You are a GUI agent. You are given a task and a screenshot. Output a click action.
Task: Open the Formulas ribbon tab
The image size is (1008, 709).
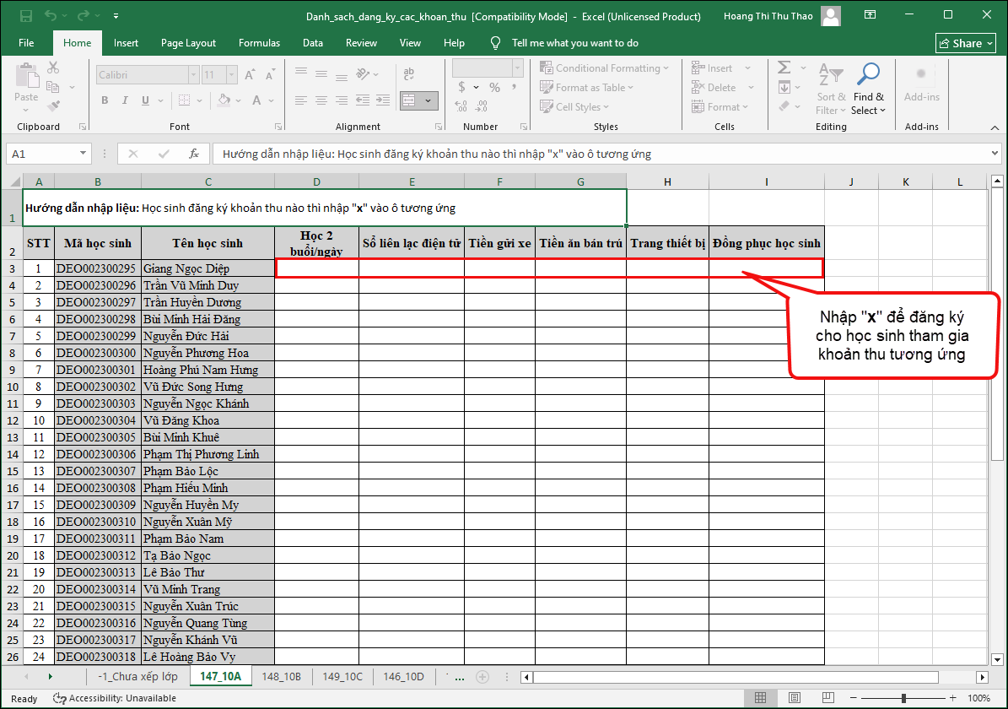point(259,43)
